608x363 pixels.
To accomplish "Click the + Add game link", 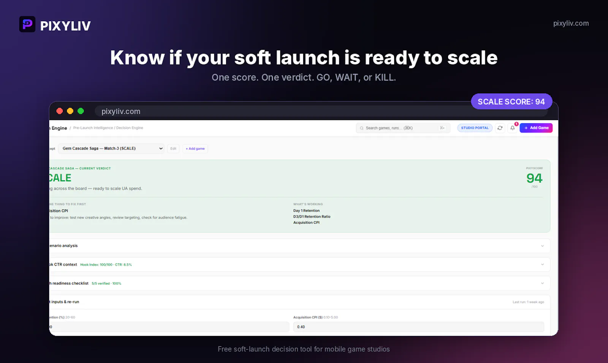I will coord(195,149).
